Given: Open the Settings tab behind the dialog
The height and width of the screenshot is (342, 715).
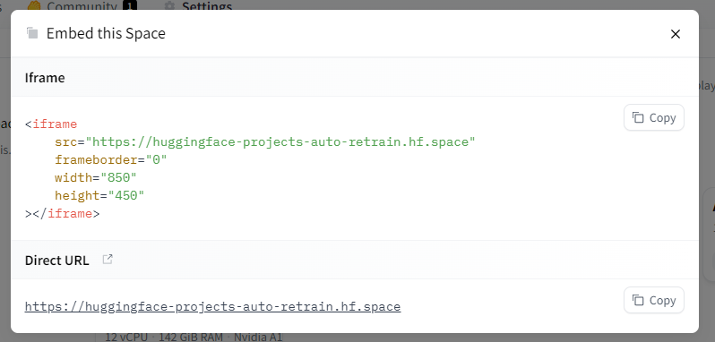Looking at the screenshot, I should tap(198, 6).
